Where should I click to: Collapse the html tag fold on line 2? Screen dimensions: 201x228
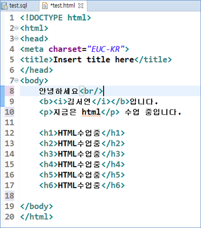click(x=16, y=28)
